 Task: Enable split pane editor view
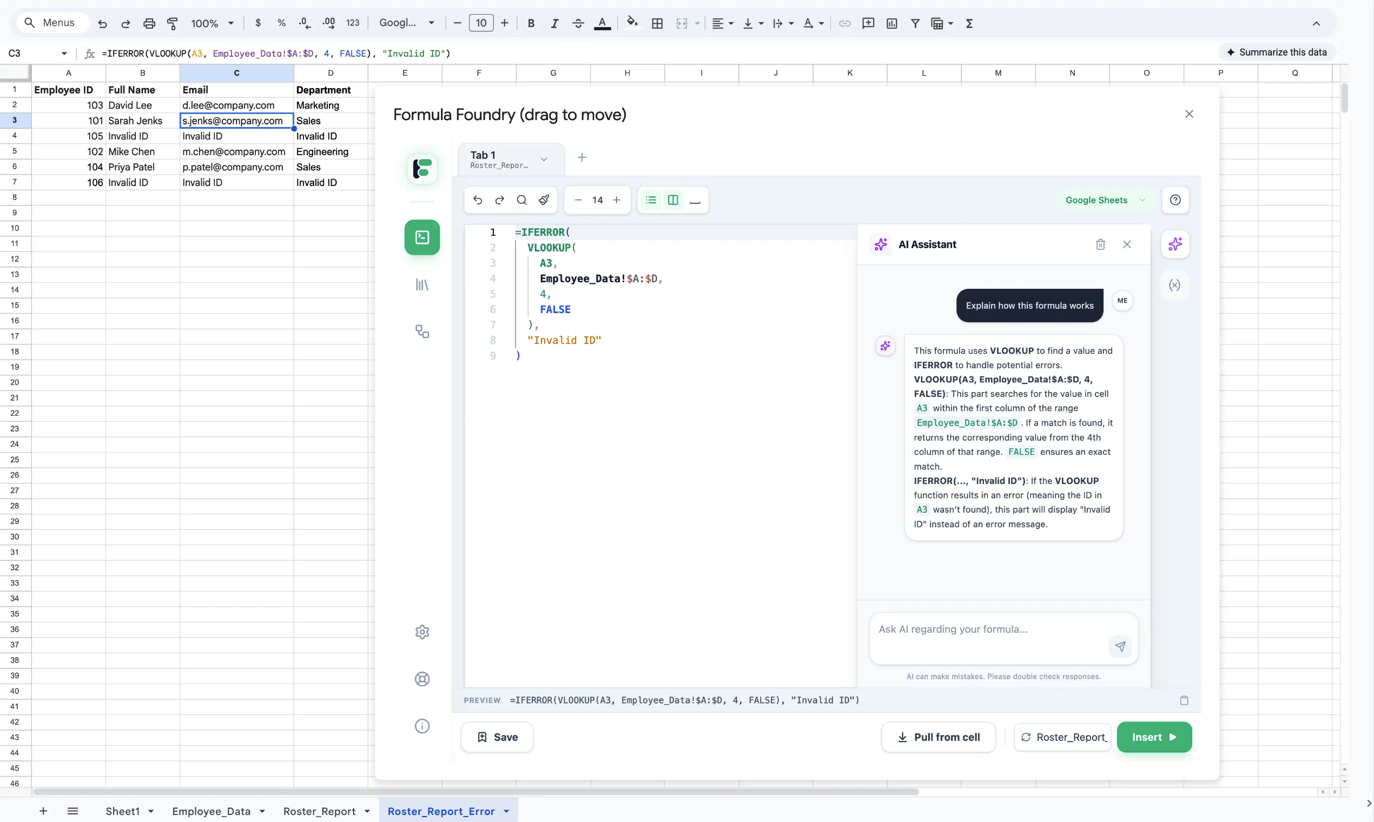tap(673, 200)
